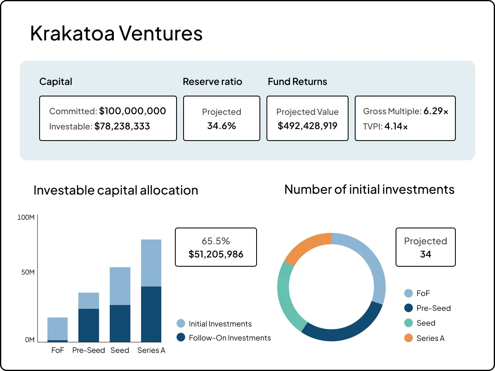Click the Projected 34 initial investments box
This screenshot has width=495, height=371.
(425, 247)
